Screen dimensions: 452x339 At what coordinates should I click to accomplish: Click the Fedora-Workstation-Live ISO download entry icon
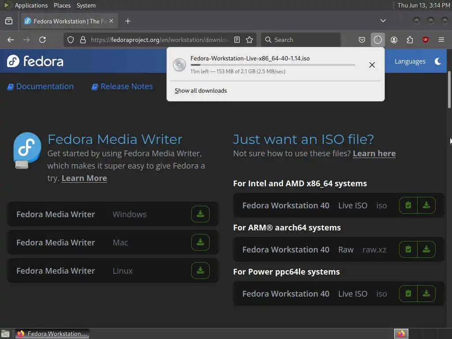pos(179,64)
